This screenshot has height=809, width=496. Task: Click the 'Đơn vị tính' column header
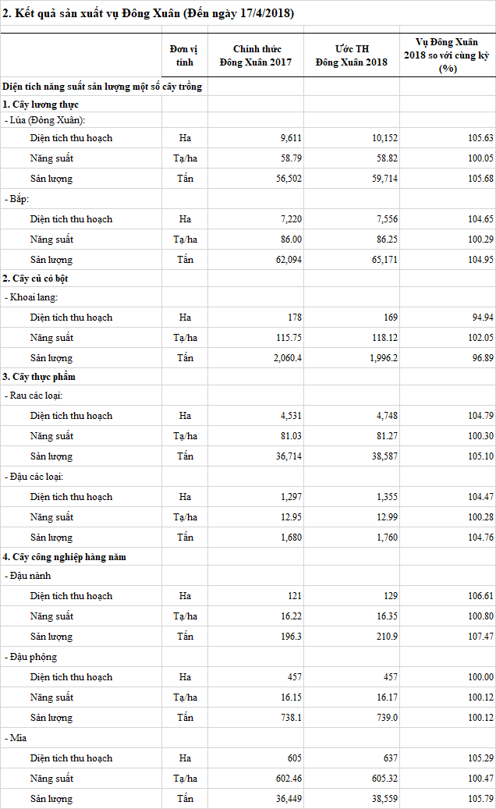click(x=185, y=55)
